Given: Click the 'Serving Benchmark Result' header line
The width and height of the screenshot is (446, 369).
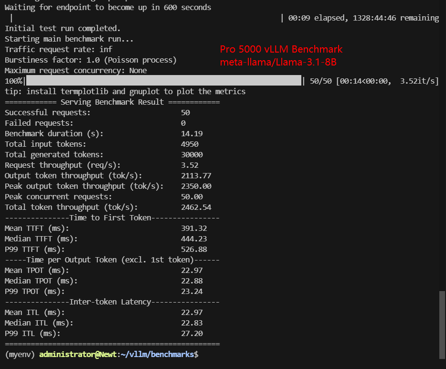Looking at the screenshot, I should click(112, 102).
